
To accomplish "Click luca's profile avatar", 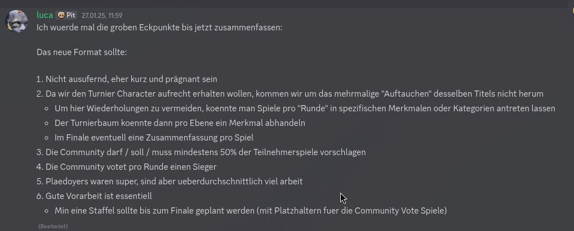I will click(x=16, y=21).
